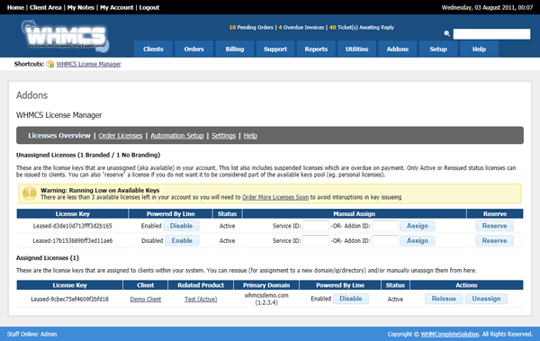Open the Client Area link
540x341 pixels.
tap(46, 7)
